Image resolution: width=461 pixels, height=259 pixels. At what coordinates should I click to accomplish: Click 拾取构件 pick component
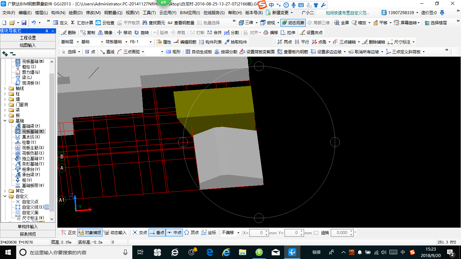(x=236, y=42)
